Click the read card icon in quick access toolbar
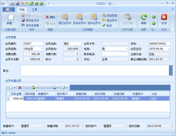 point(27,4)
